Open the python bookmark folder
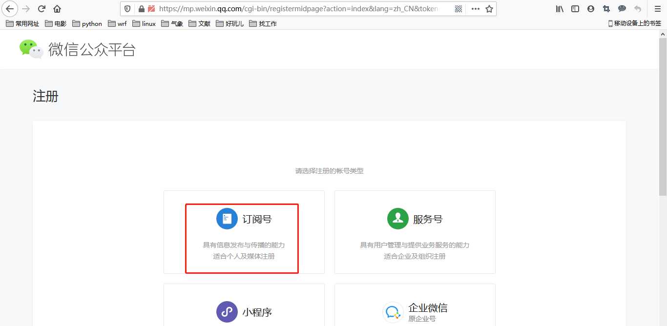Screen dimensions: 667x326 [x=87, y=23]
